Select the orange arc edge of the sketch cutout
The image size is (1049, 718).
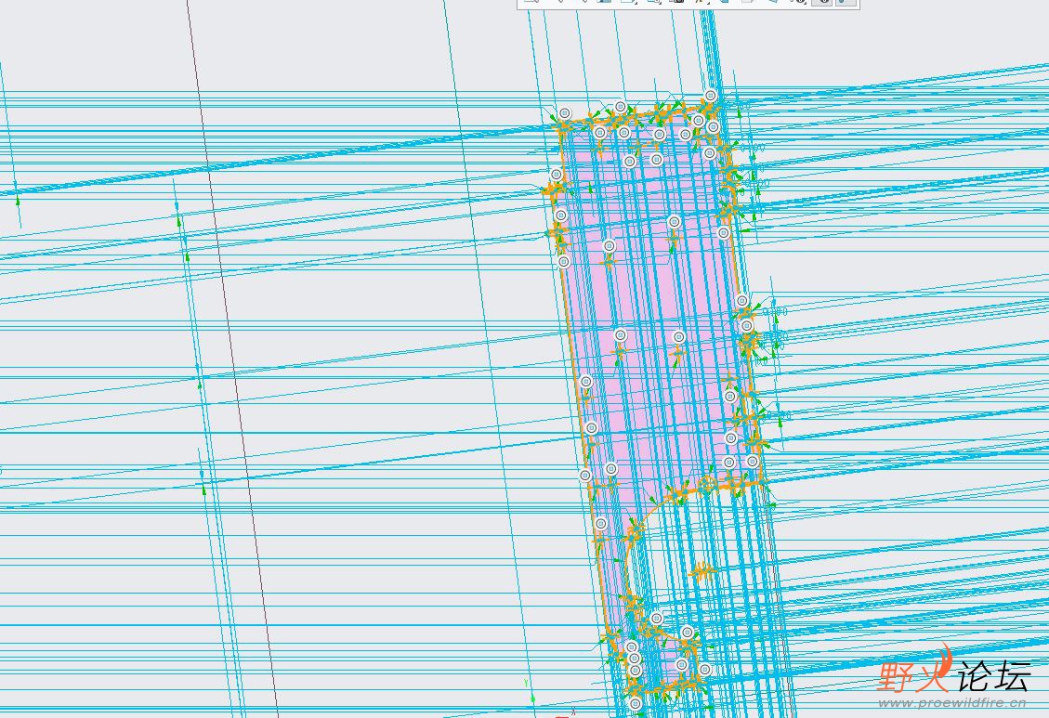click(x=627, y=560)
